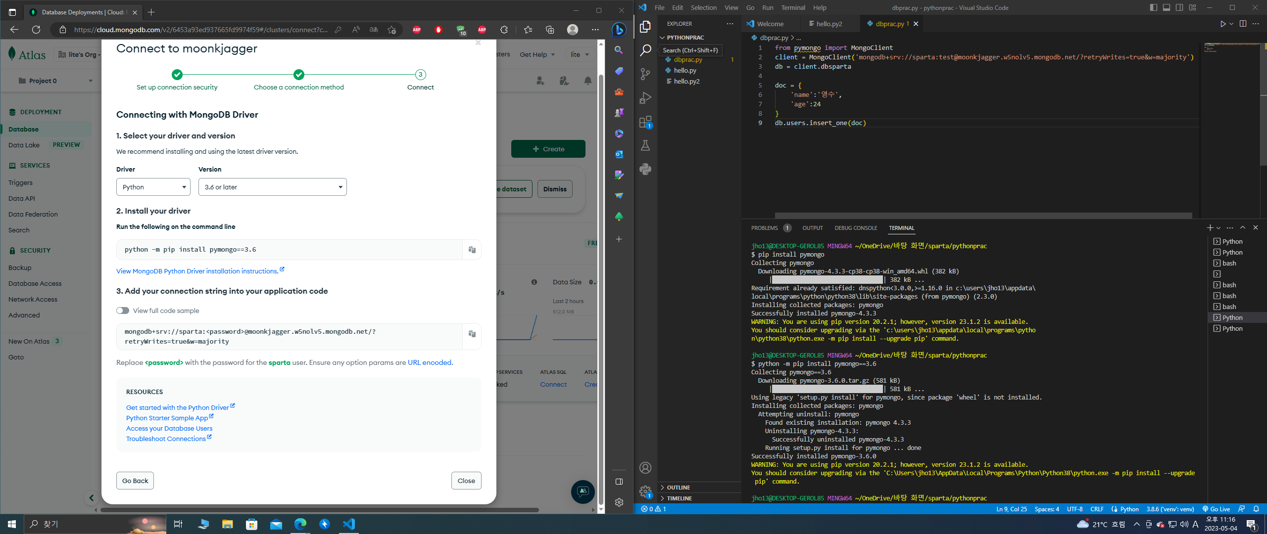
Task: Open Extensions view in VS Code
Action: [645, 122]
